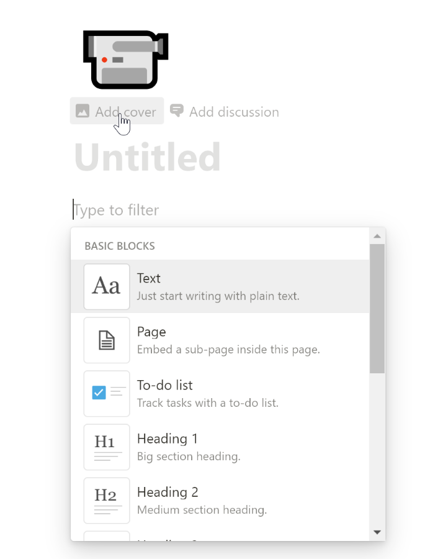This screenshot has height=559, width=438.
Task: Click the scroll down arrow in block menu
Action: pyautogui.click(x=377, y=532)
